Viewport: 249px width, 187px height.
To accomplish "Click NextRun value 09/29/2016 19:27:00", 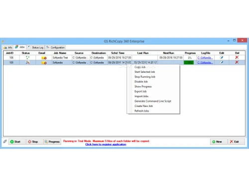I will pos(171,58).
